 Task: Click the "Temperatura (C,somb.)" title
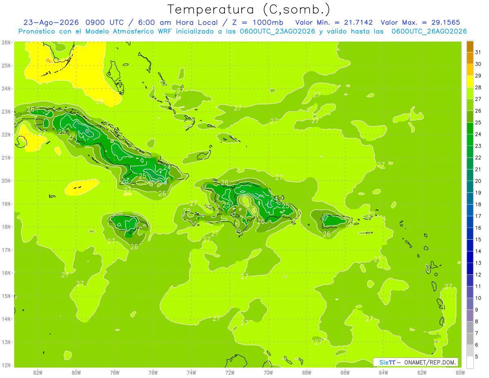coord(249,9)
